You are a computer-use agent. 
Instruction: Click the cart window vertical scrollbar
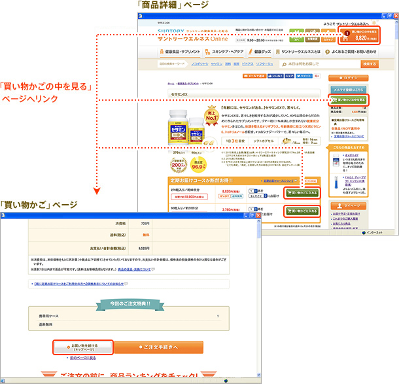click(259, 298)
